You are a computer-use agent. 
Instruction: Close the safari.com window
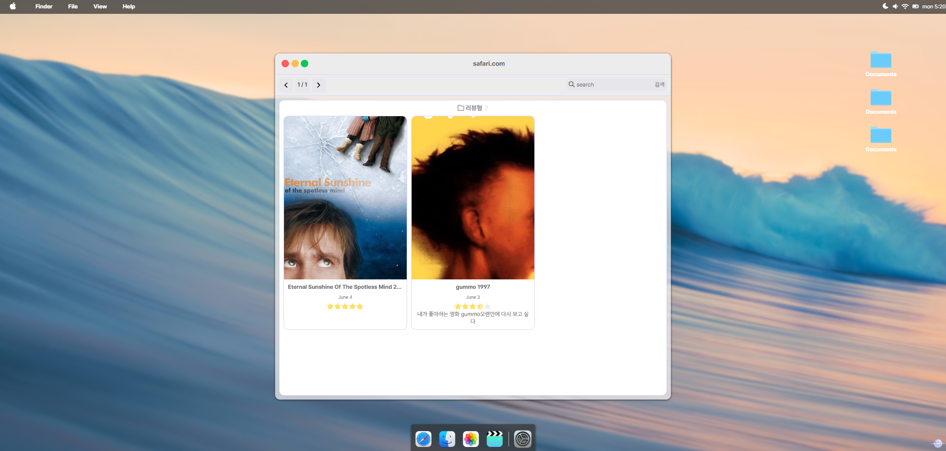click(x=285, y=63)
